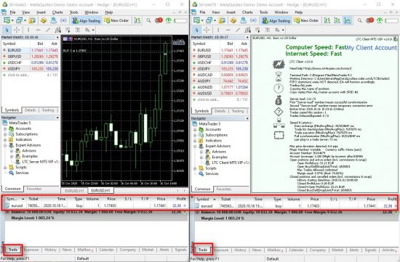The height and width of the screenshot is (262, 400).
Task: Switch right chart to line chart mode
Action: 347,20
